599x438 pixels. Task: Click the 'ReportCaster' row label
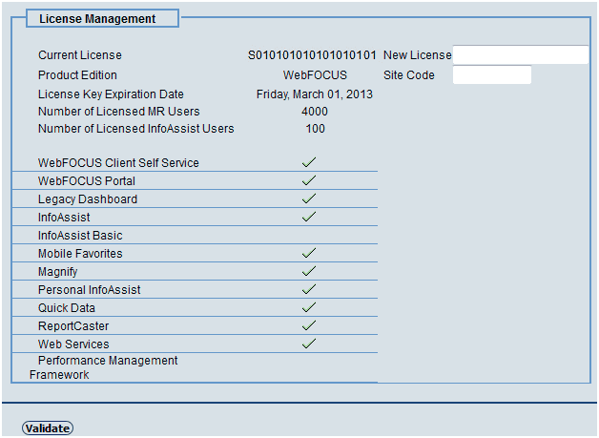73,326
